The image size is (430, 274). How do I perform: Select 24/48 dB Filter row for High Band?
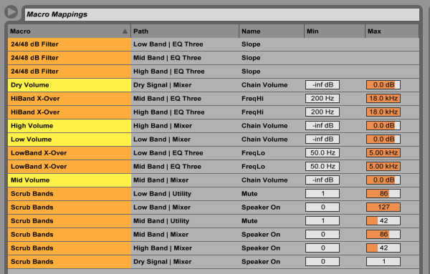click(214, 72)
